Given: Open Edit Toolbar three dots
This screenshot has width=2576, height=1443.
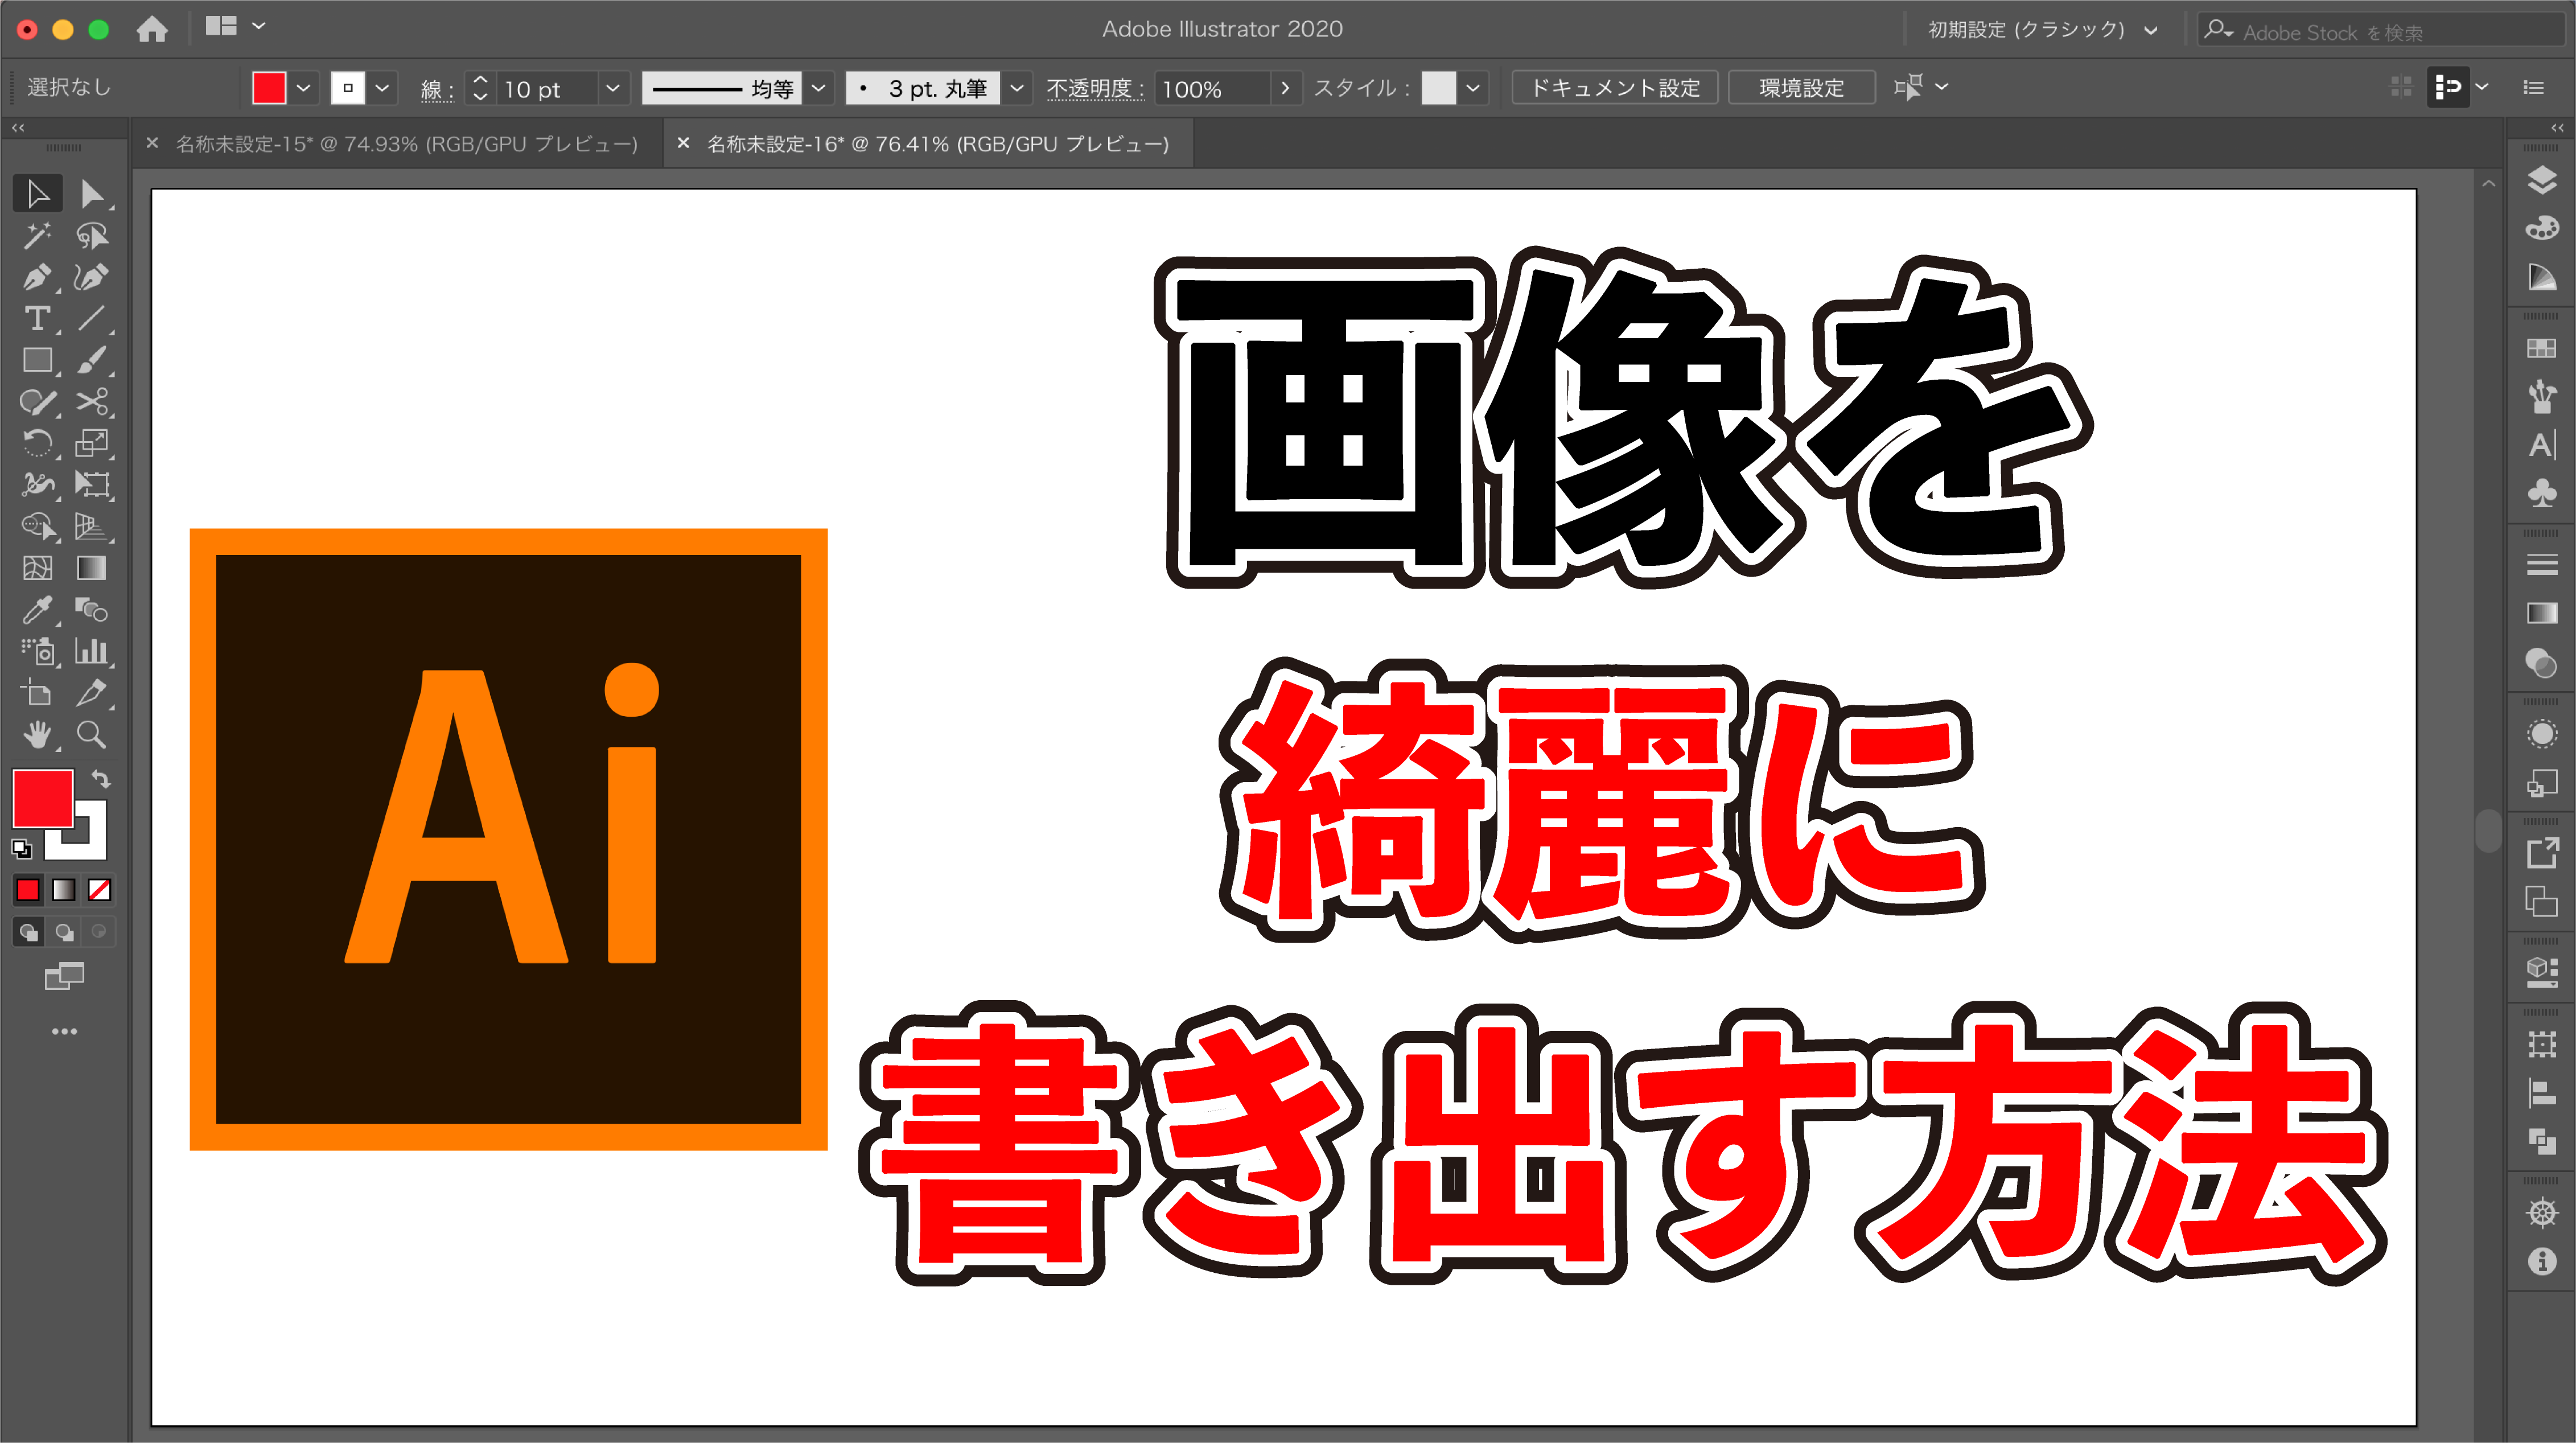Looking at the screenshot, I should tap(64, 1031).
